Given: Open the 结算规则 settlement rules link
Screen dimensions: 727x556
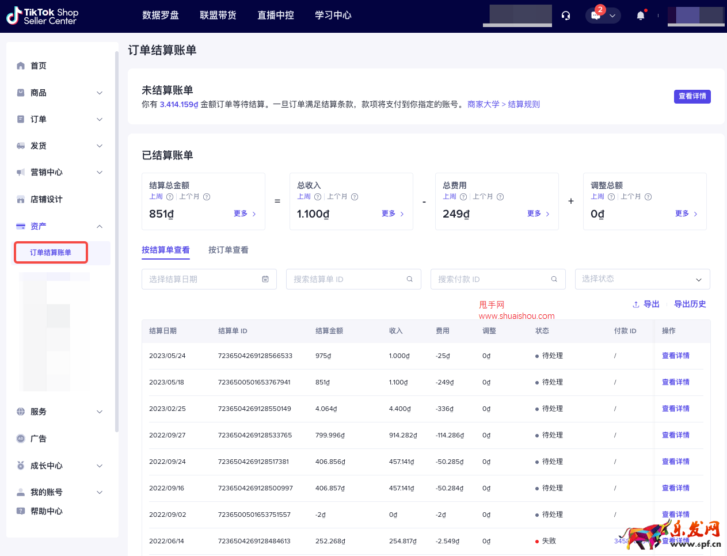Looking at the screenshot, I should point(524,104).
